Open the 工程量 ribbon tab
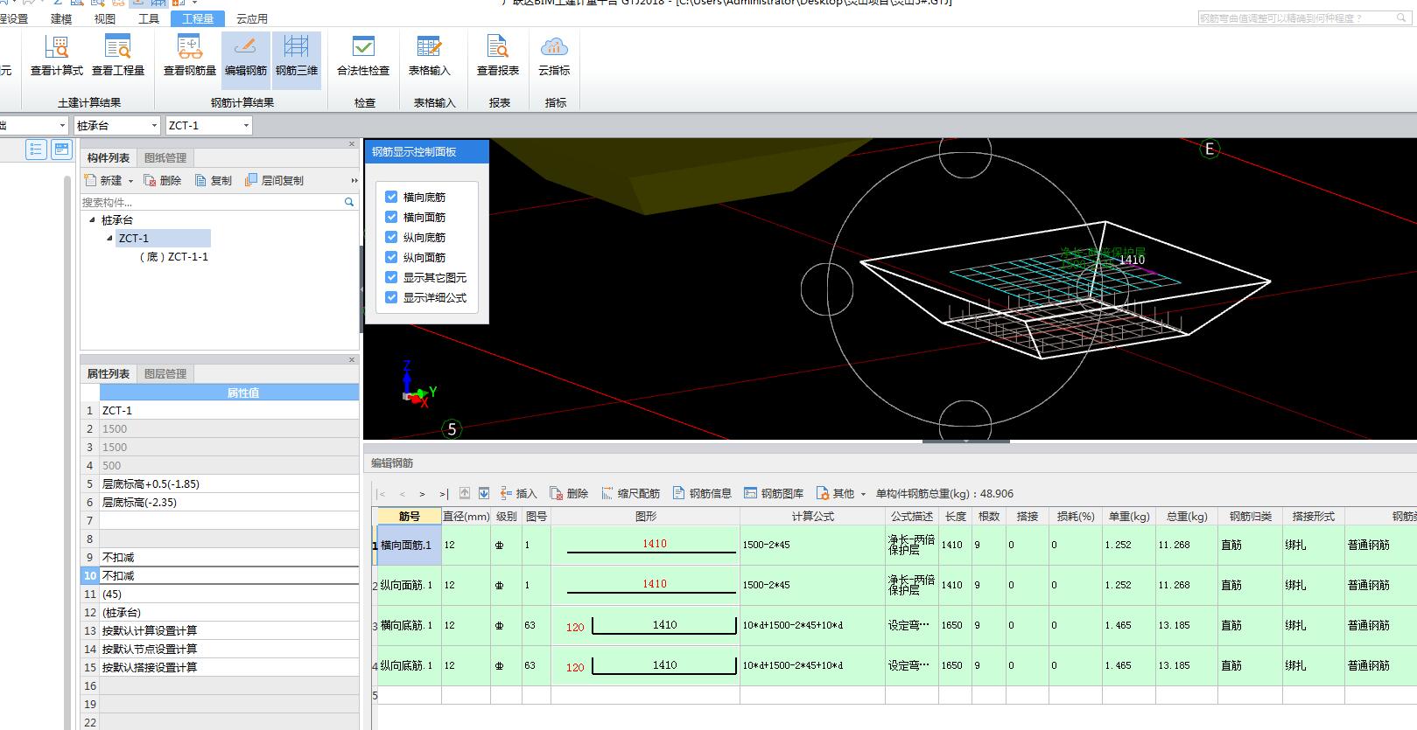 pos(198,18)
